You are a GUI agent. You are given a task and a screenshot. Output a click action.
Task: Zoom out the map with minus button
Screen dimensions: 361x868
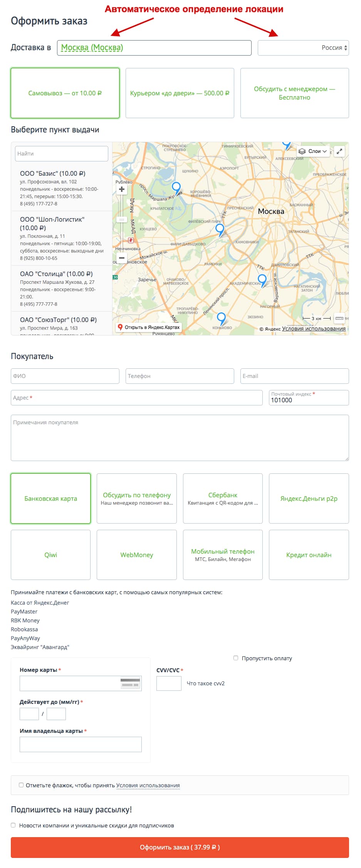(122, 258)
